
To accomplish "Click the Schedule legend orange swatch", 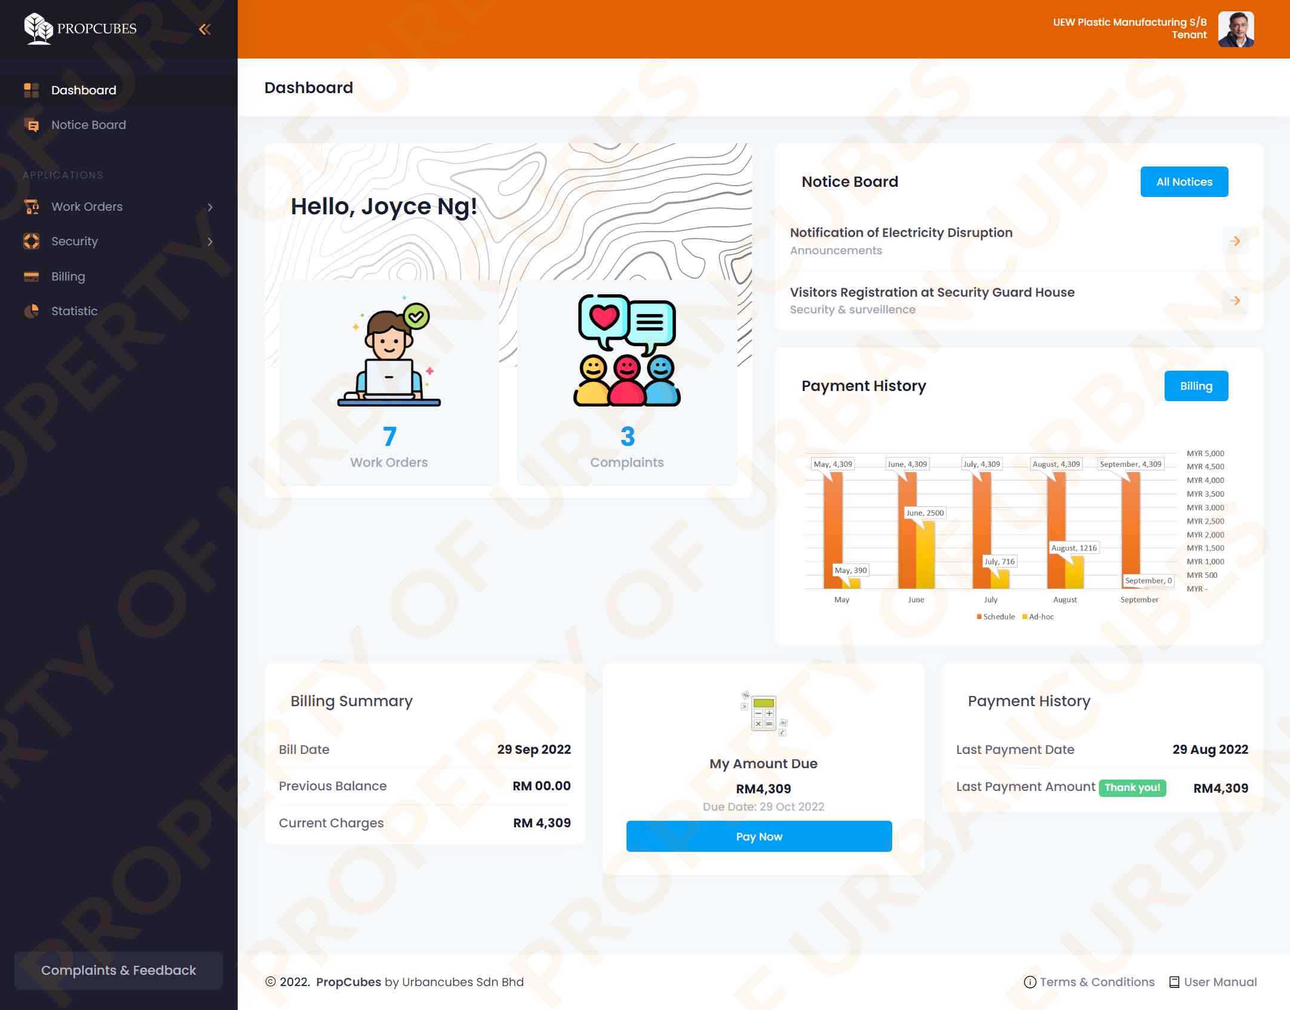I will [x=979, y=617].
